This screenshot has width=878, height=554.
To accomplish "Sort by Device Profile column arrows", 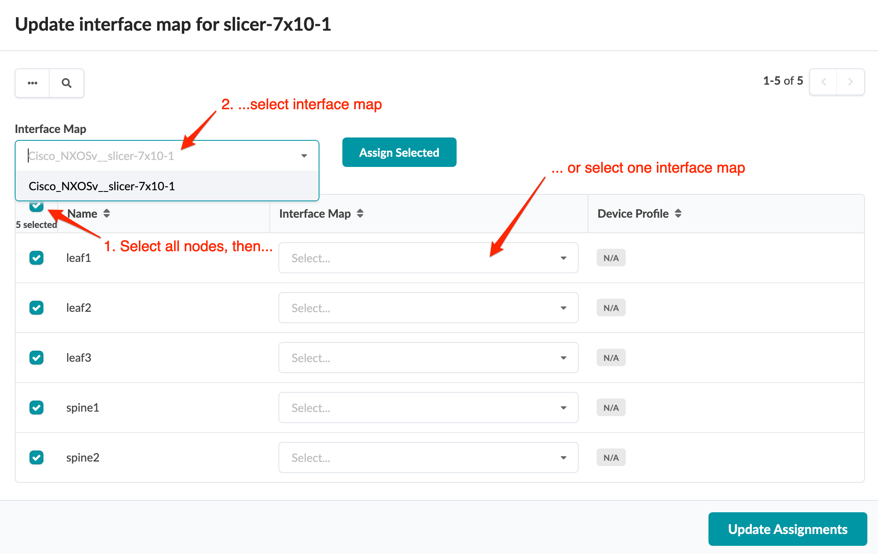I will pyautogui.click(x=678, y=214).
